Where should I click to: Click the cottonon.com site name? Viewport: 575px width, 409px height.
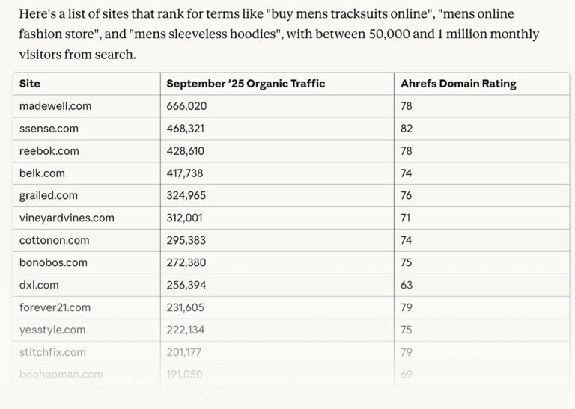coord(54,241)
